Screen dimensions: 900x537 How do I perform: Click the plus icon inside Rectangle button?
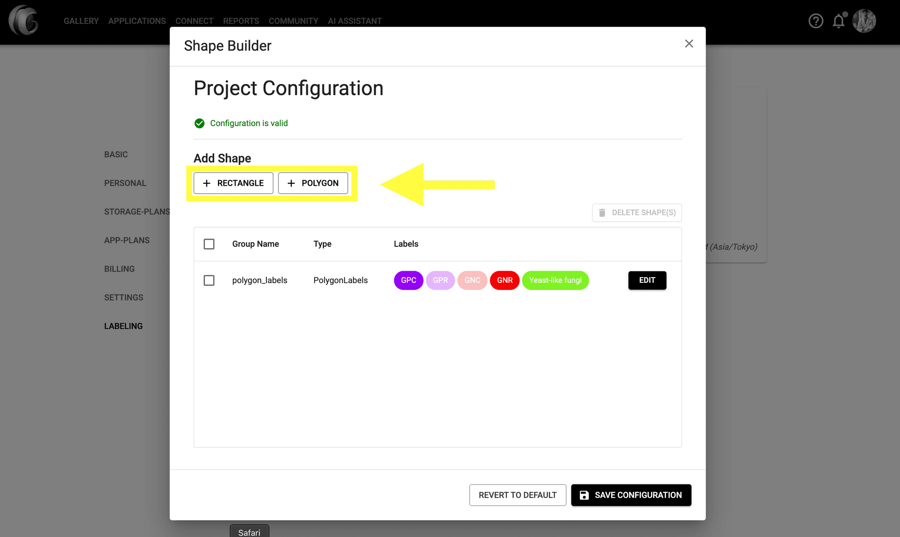pos(206,183)
